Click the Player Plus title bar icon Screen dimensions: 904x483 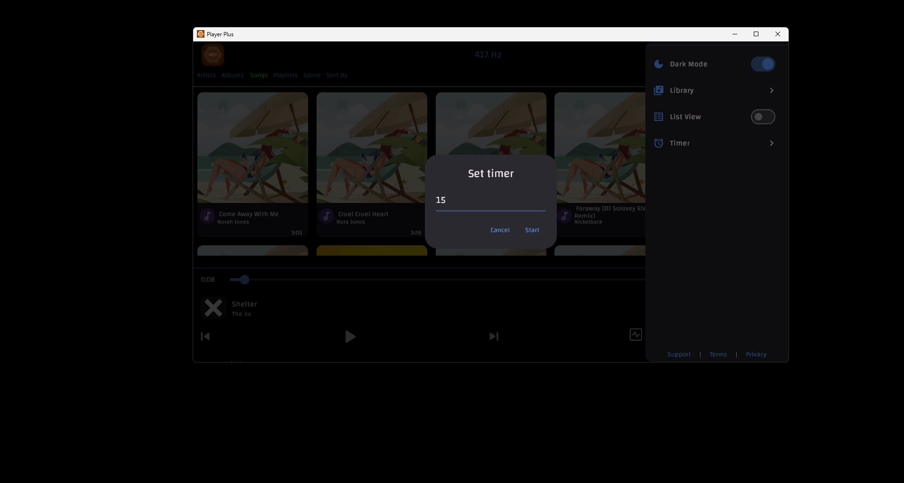[201, 34]
